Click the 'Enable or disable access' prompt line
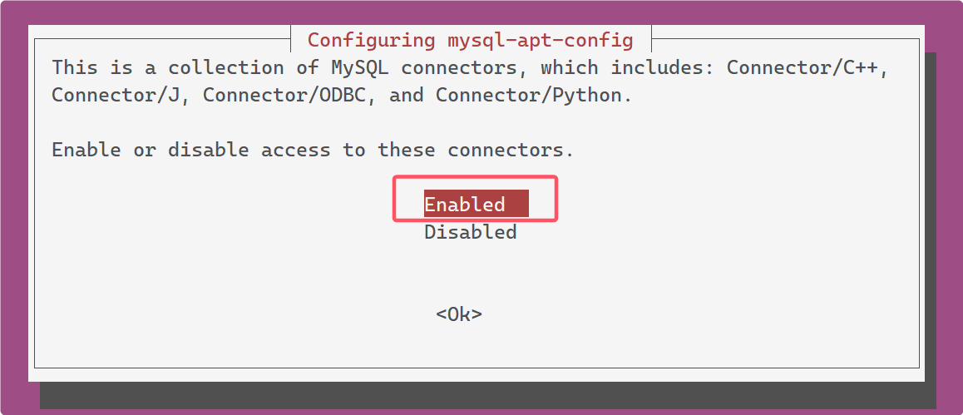The width and height of the screenshot is (963, 415). tap(313, 150)
